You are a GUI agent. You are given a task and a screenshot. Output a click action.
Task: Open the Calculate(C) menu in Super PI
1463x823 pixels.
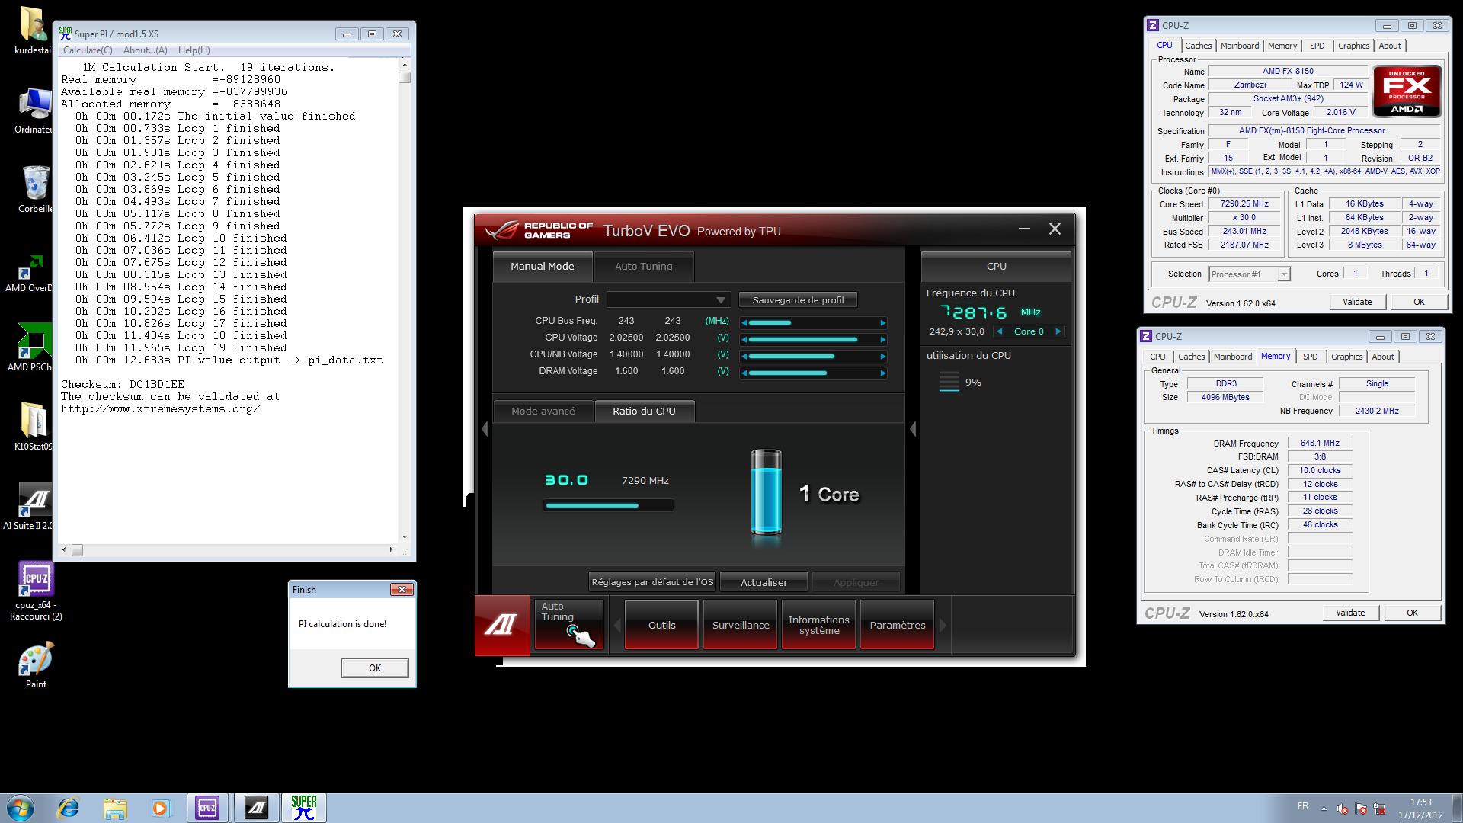point(88,50)
